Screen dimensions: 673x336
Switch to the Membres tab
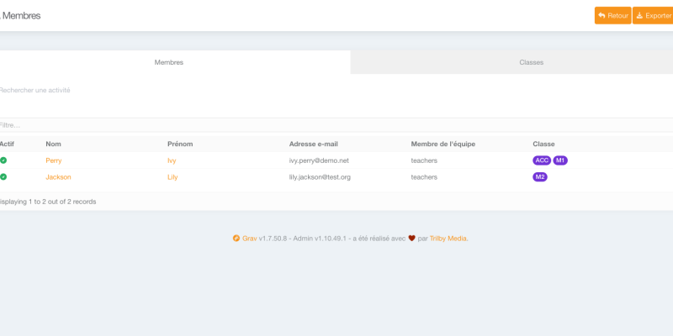tap(169, 62)
